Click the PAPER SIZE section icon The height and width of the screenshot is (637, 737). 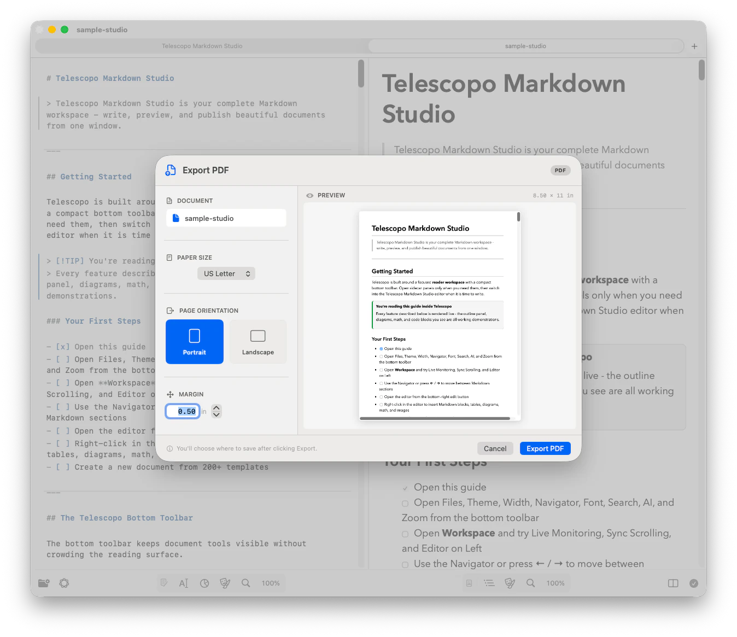(x=169, y=258)
